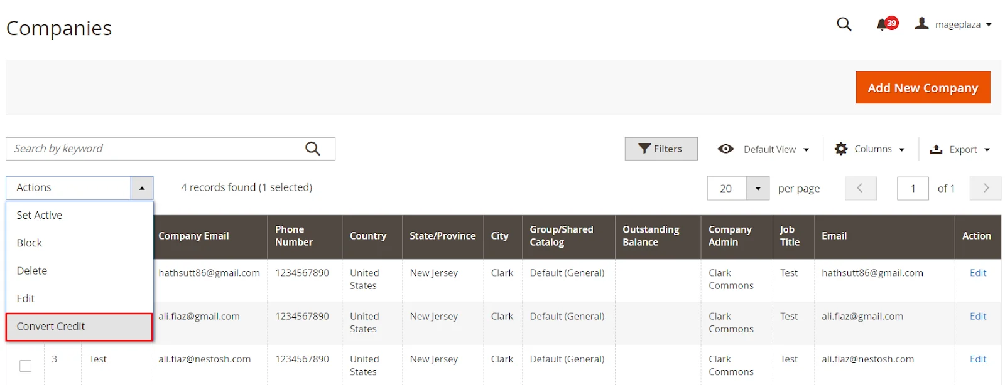Click the Export upload icon

936,149
